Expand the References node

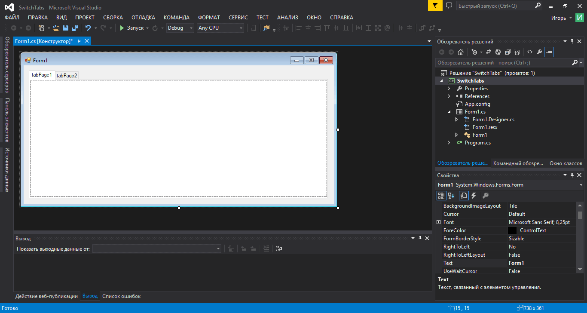[x=449, y=96]
